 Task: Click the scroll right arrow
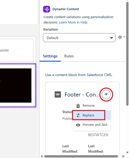point(123,156)
